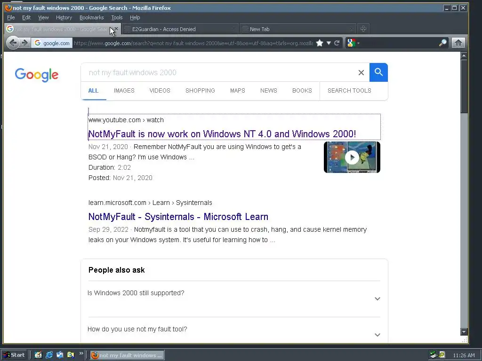This screenshot has width=482, height=361.
Task: Click learn.microsoft.com › Learn › Sysinternals breadcrumb
Action: point(150,203)
